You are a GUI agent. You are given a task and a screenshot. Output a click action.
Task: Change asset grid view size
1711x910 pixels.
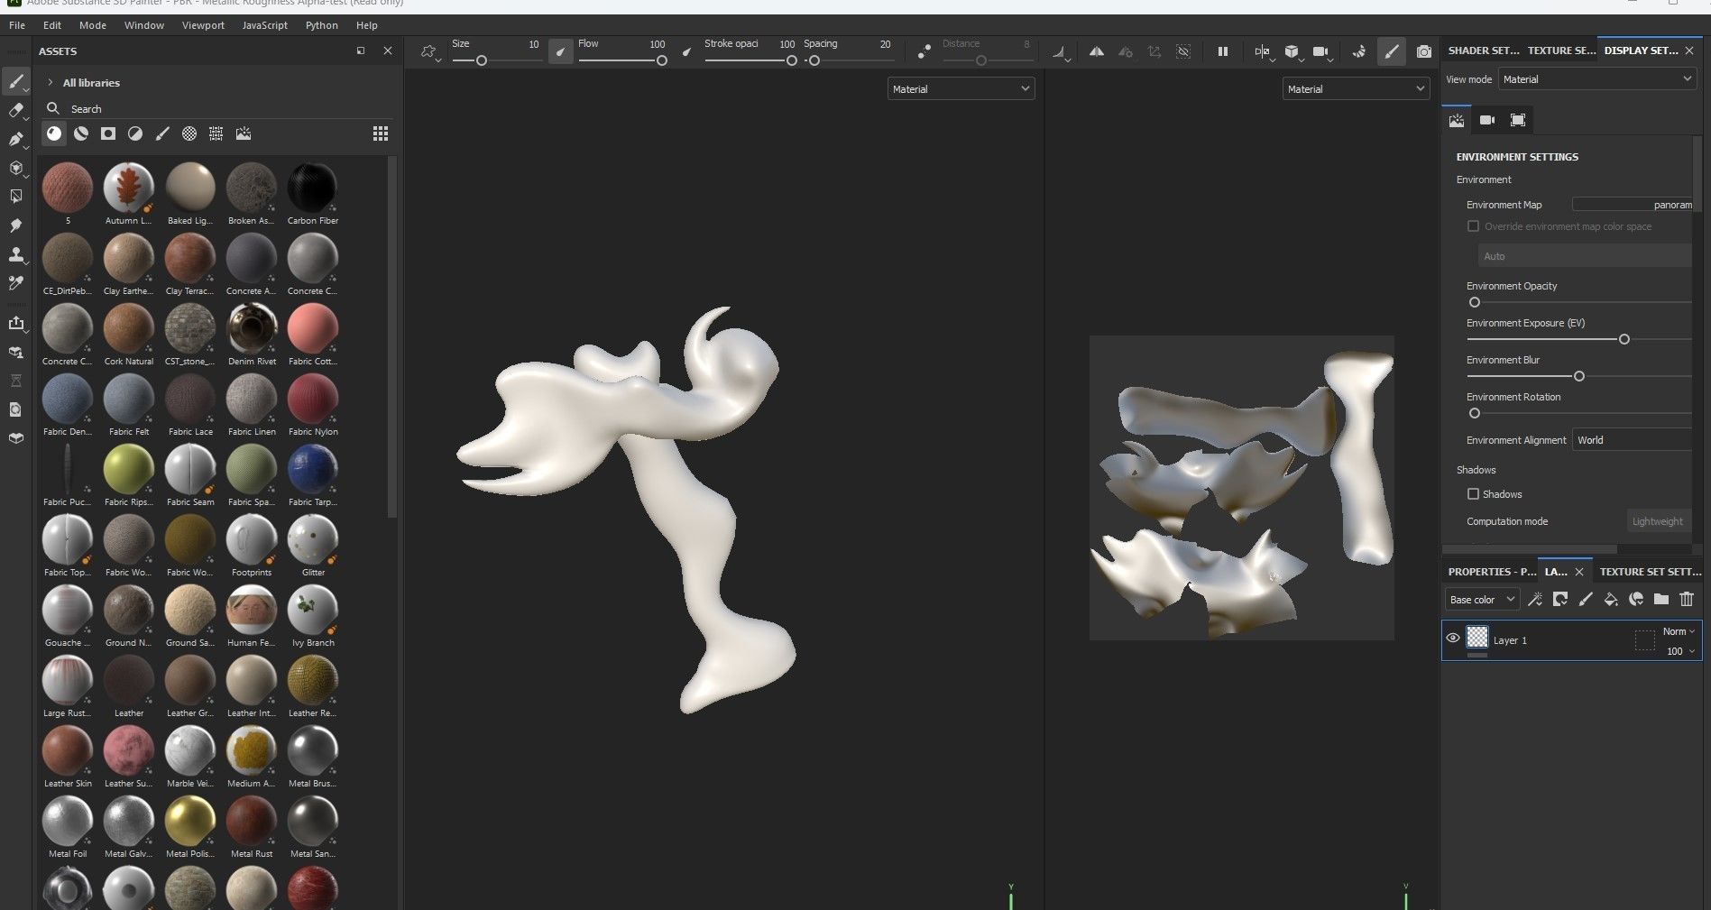381,133
